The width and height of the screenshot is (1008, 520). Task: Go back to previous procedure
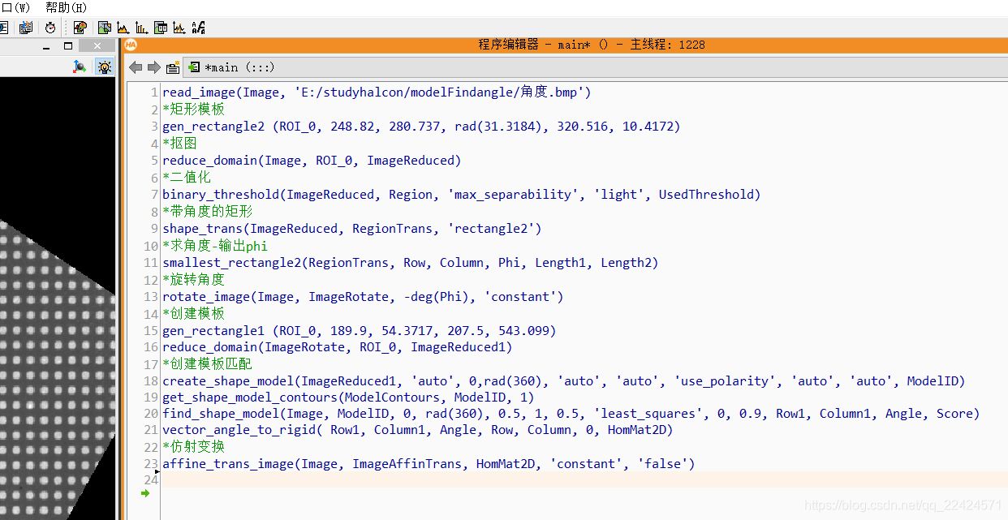pos(136,67)
